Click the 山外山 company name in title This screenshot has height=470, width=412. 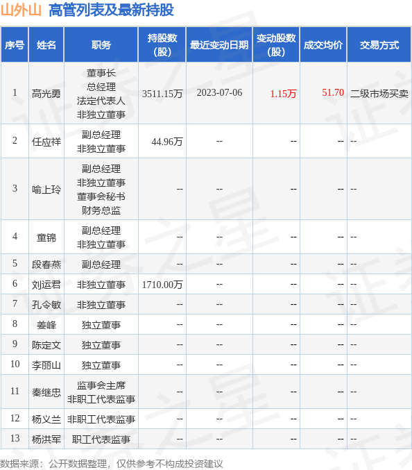tap(21, 10)
